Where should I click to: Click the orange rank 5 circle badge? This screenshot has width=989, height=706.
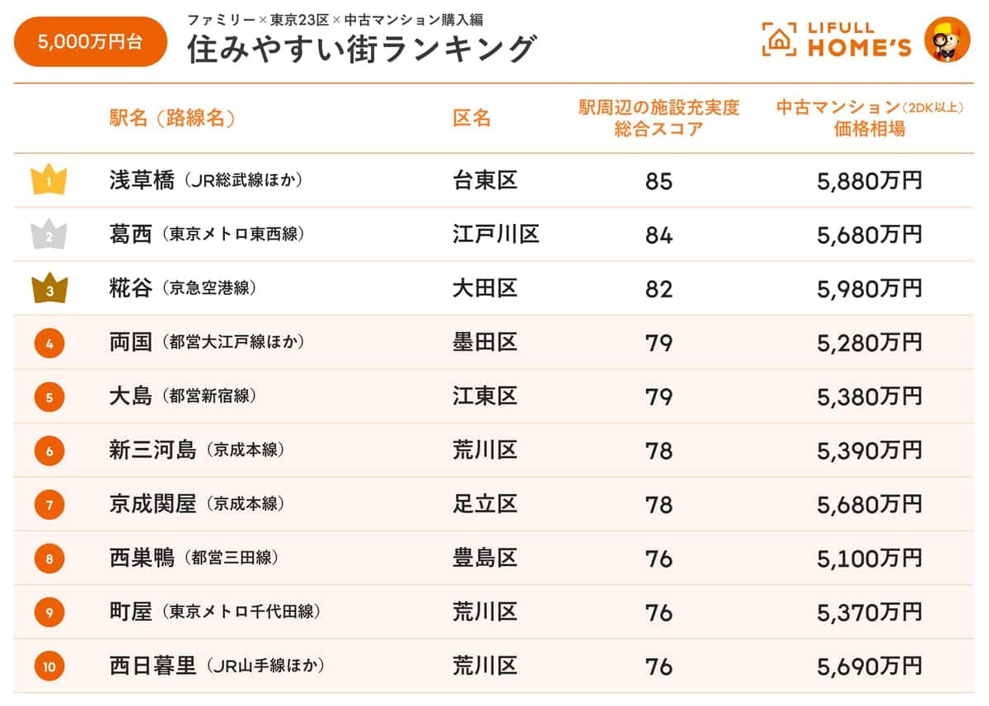coord(49,398)
